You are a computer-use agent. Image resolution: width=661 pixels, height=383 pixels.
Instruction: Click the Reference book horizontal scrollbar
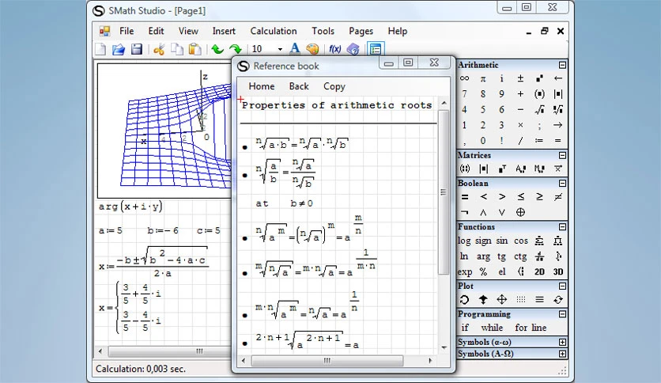pos(327,361)
